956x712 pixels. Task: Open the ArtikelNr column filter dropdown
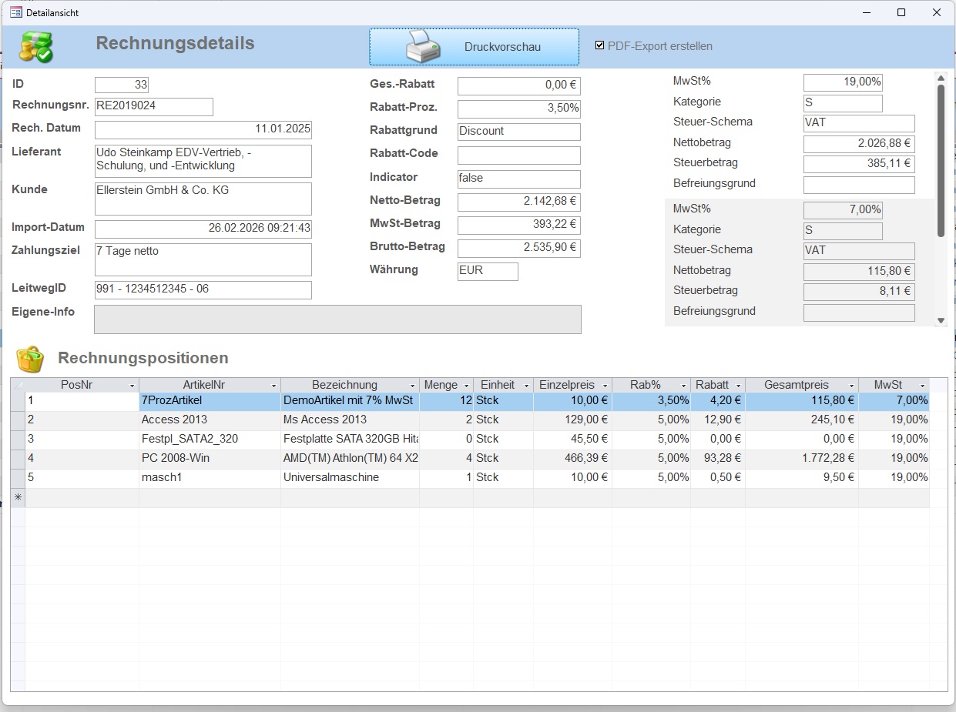point(273,385)
